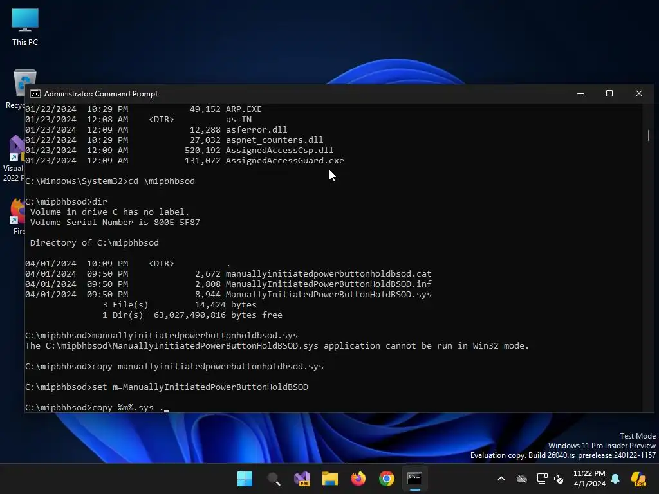Click the muted volume tray icon

559,479
